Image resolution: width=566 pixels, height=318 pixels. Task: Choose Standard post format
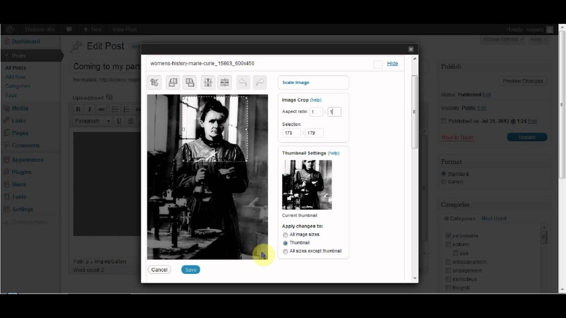(444, 174)
